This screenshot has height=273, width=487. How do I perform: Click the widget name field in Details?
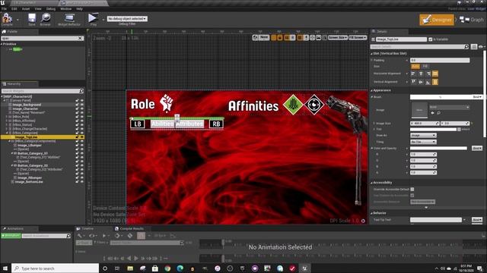(x=401, y=39)
